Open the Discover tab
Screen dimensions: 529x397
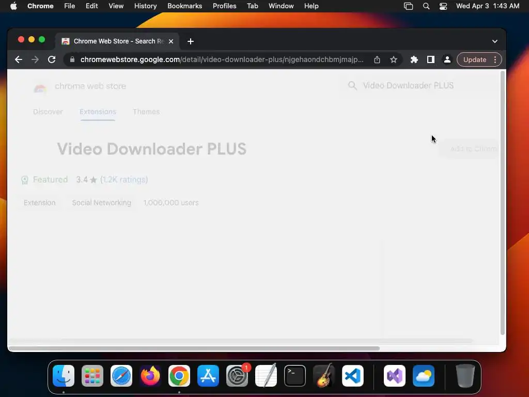point(48,112)
